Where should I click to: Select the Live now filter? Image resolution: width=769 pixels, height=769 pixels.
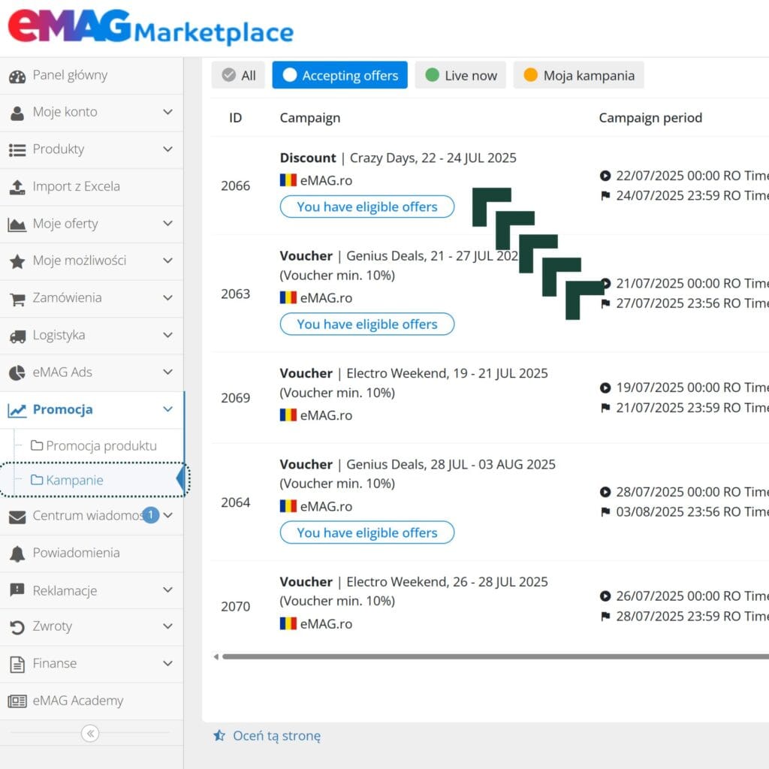tap(460, 75)
